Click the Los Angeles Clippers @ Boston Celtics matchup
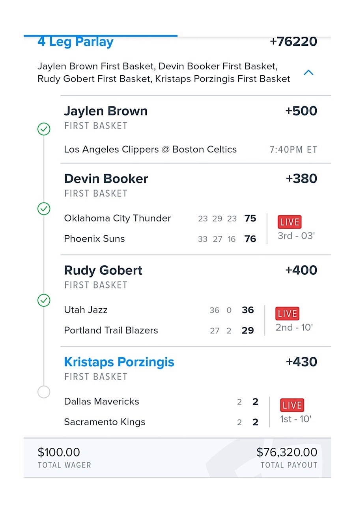The width and height of the screenshot is (355, 512). (150, 149)
